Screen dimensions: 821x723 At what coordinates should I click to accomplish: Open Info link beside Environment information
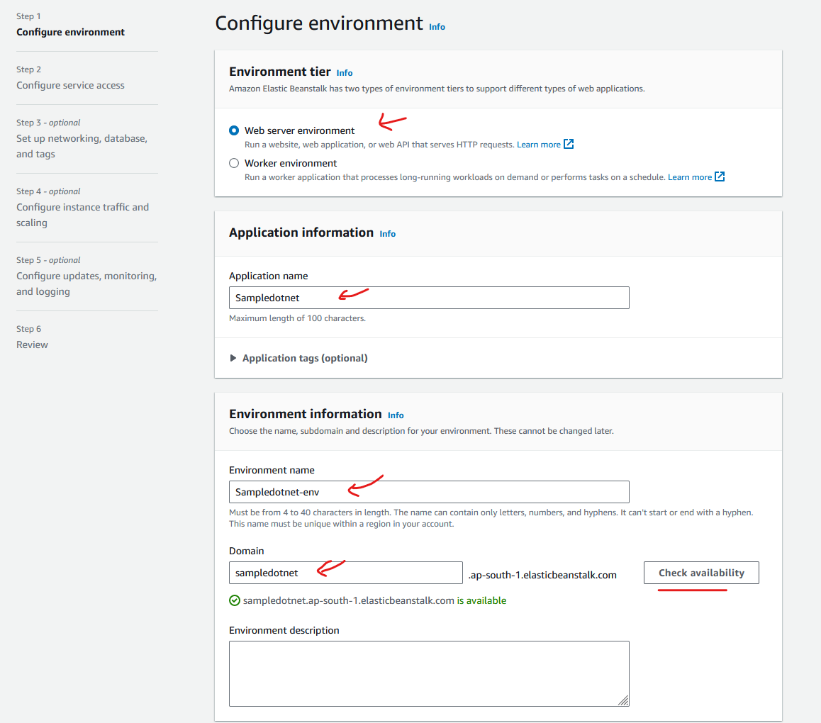tap(396, 415)
